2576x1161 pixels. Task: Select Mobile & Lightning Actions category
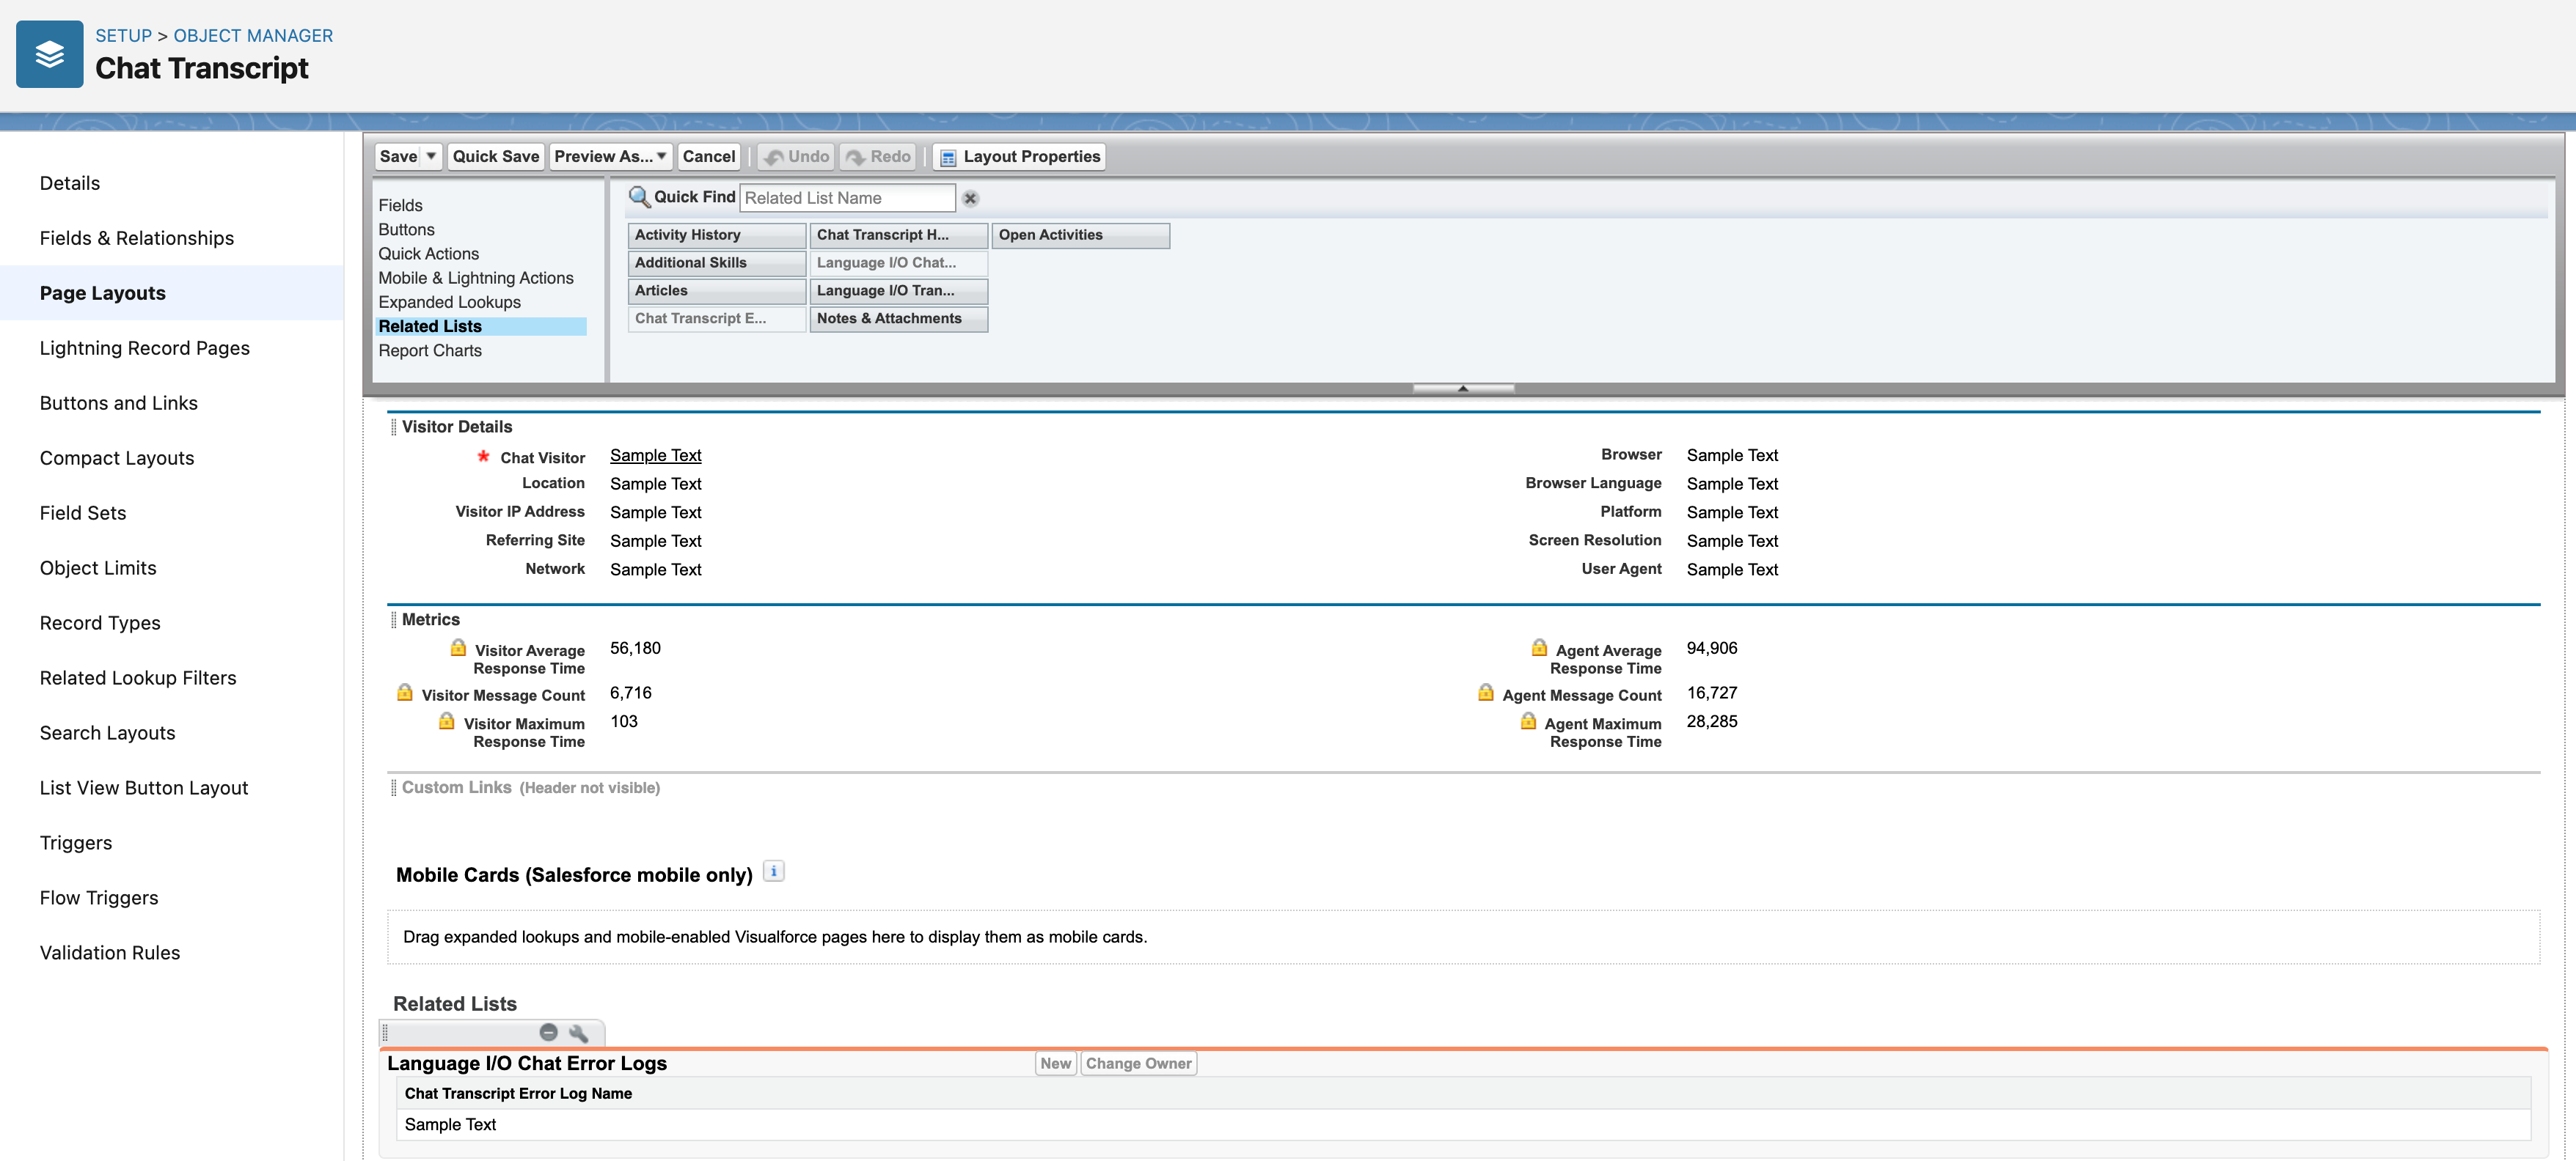tap(476, 278)
